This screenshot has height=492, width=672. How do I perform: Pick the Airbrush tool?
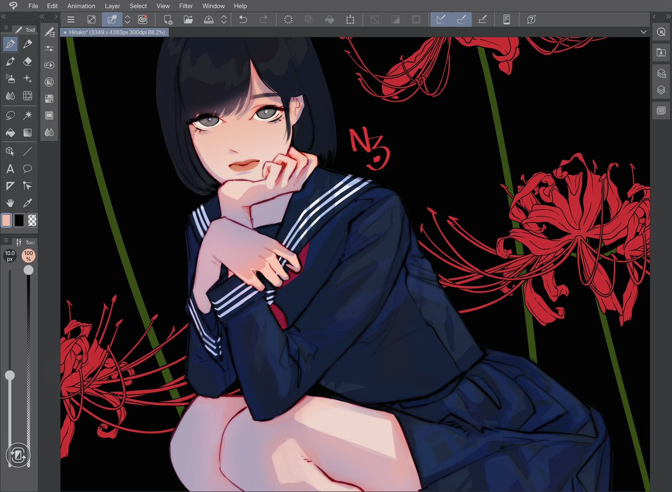(10, 78)
